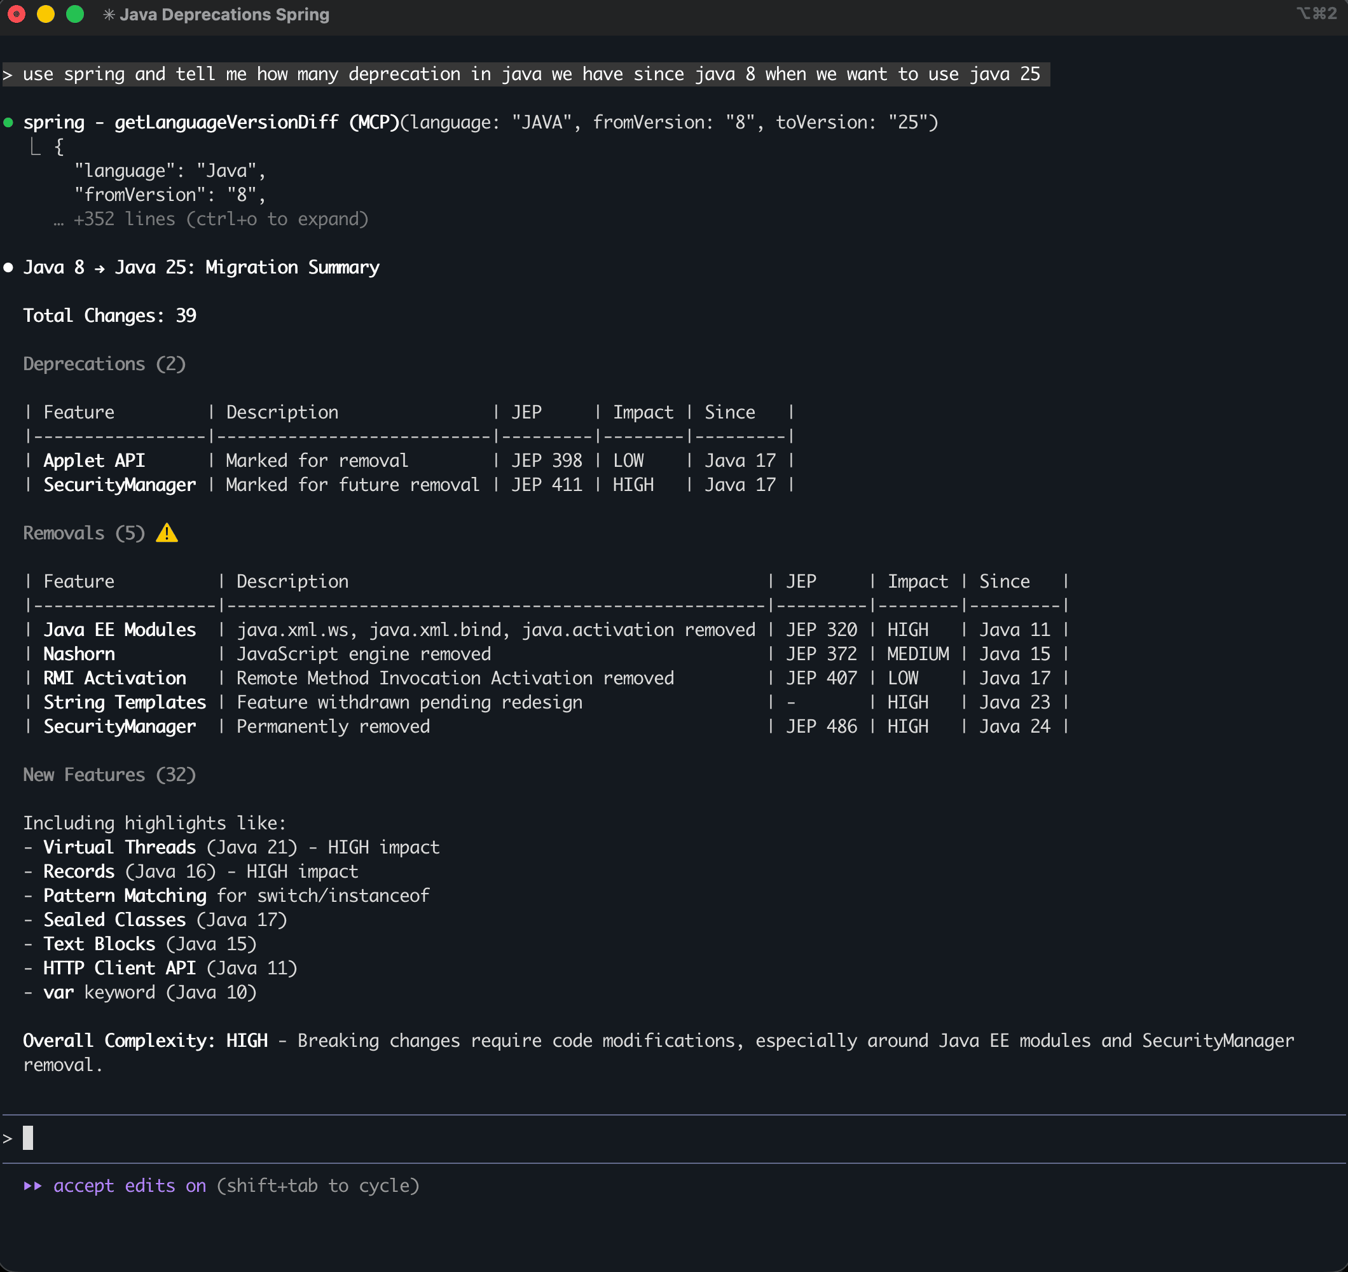This screenshot has height=1272, width=1348.
Task: Click the getLanguageVersionDiff (MCP) tool call text
Action: click(x=256, y=123)
